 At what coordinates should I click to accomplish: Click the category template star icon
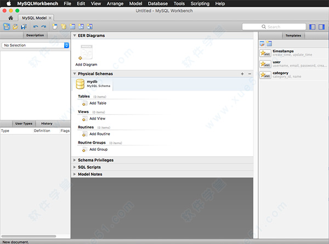(x=265, y=75)
